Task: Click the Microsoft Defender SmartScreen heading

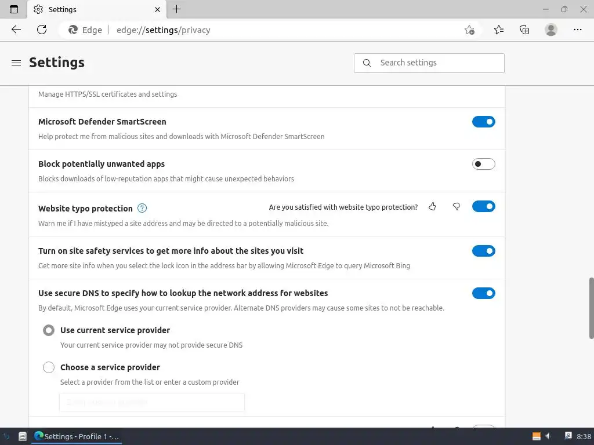Action: pyautogui.click(x=102, y=122)
